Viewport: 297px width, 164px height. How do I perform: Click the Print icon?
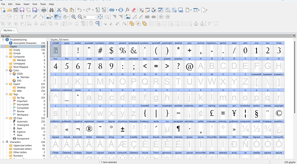pos(44,10)
